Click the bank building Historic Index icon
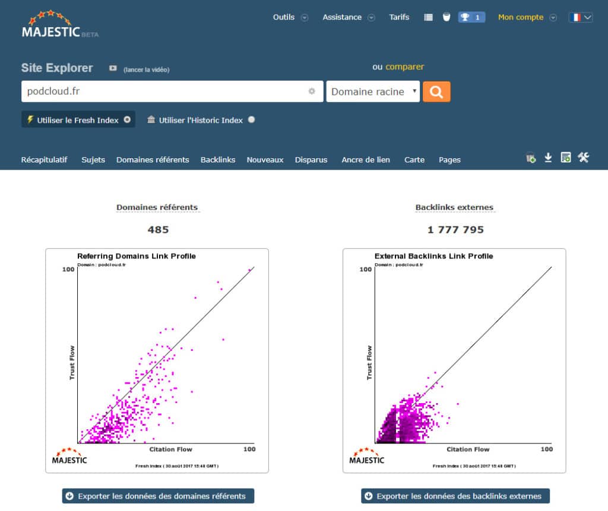 click(x=151, y=120)
